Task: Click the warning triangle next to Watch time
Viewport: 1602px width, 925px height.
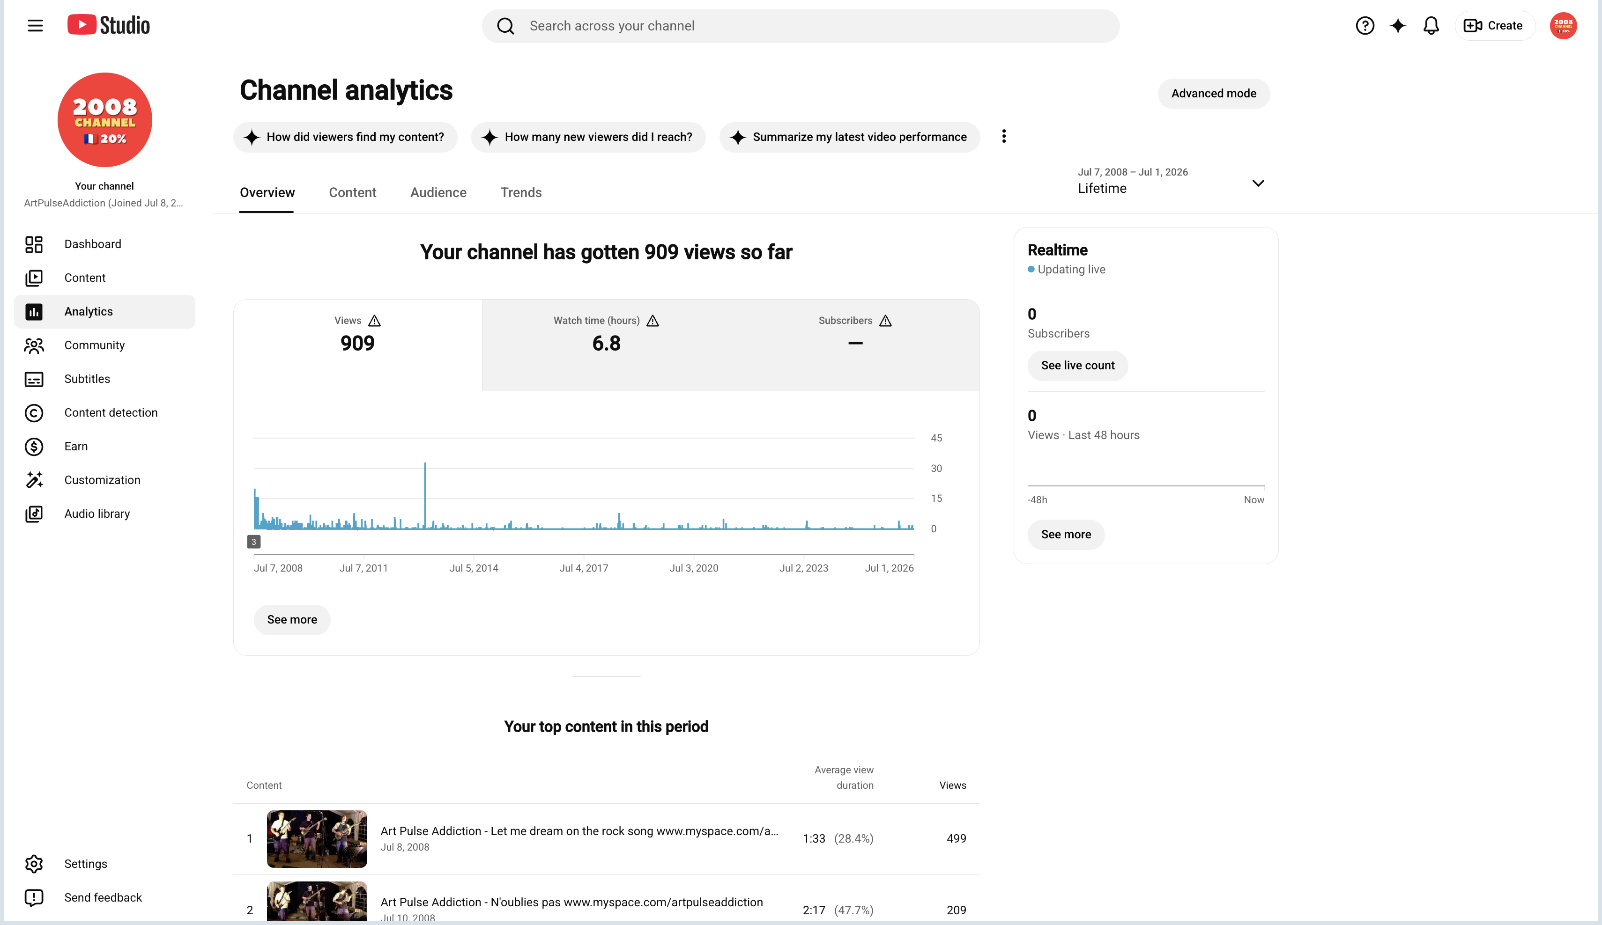Action: click(653, 321)
